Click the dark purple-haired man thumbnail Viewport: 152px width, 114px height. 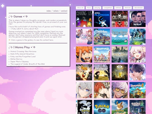137,72
